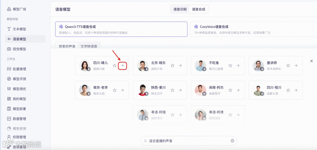Click the 不吃鱼 voice name
Viewport: 317px width, 150px height.
(x=214, y=63)
